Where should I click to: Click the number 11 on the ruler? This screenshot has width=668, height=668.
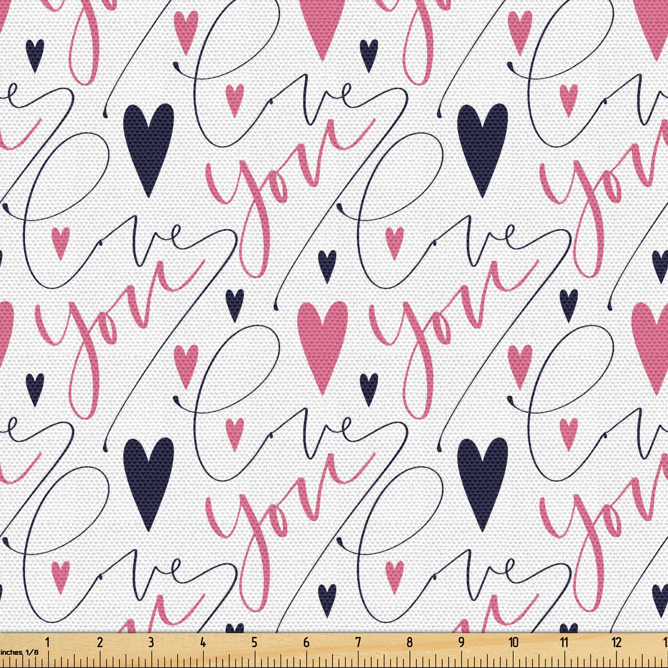(565, 642)
